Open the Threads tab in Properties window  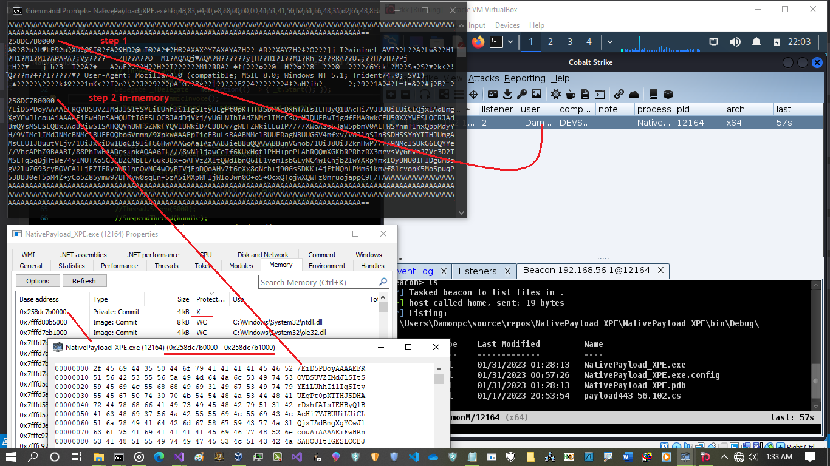[166, 266]
